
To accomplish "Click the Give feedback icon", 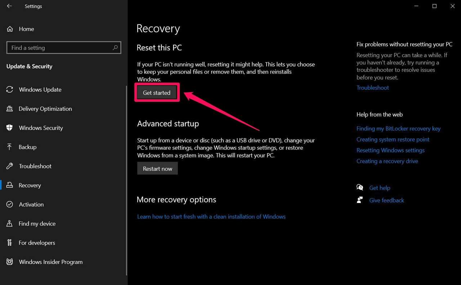I will [359, 200].
